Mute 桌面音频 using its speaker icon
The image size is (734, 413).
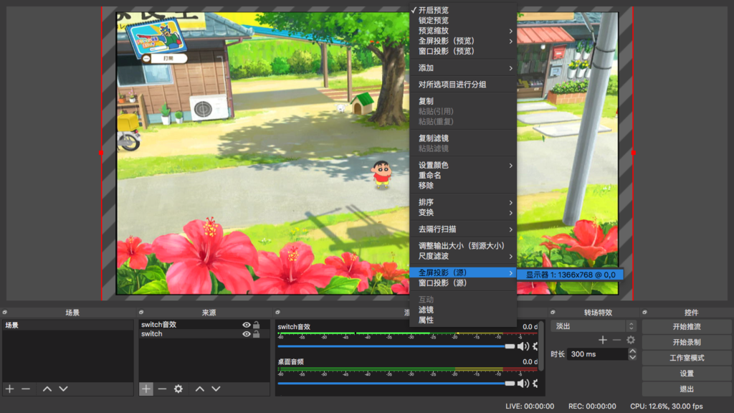(524, 383)
